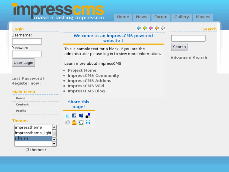
Task: Select iTheme in the themes list
Action: 33,138
